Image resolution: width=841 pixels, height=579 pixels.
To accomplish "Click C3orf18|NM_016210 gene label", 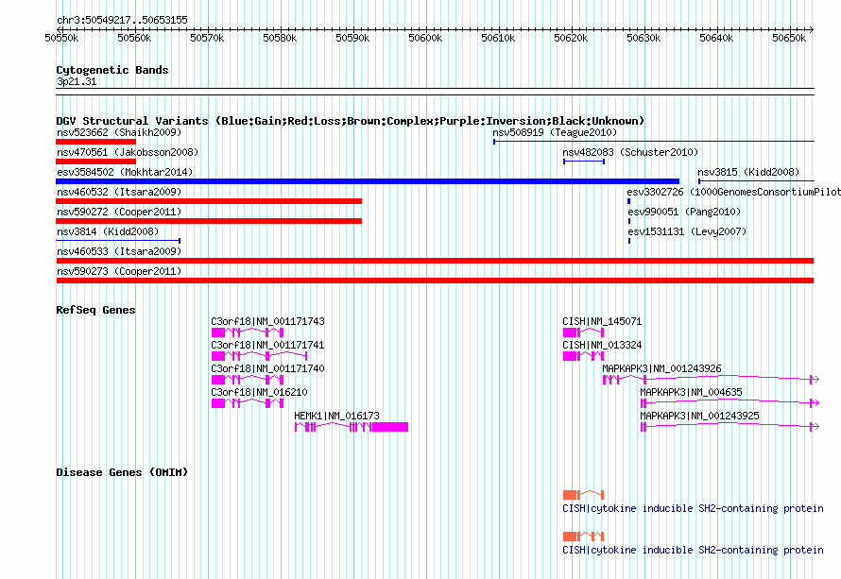I will [259, 392].
